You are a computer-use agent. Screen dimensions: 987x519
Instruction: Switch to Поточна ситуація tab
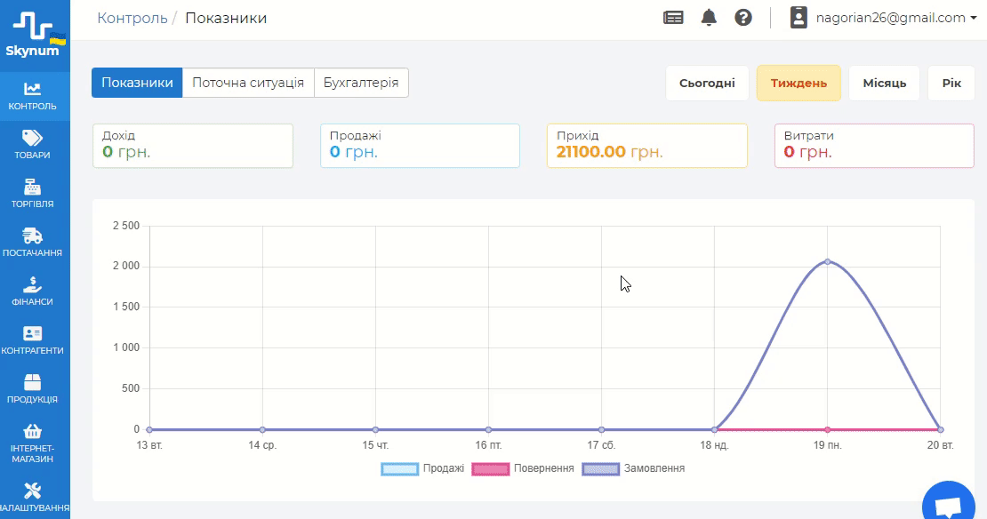point(248,83)
